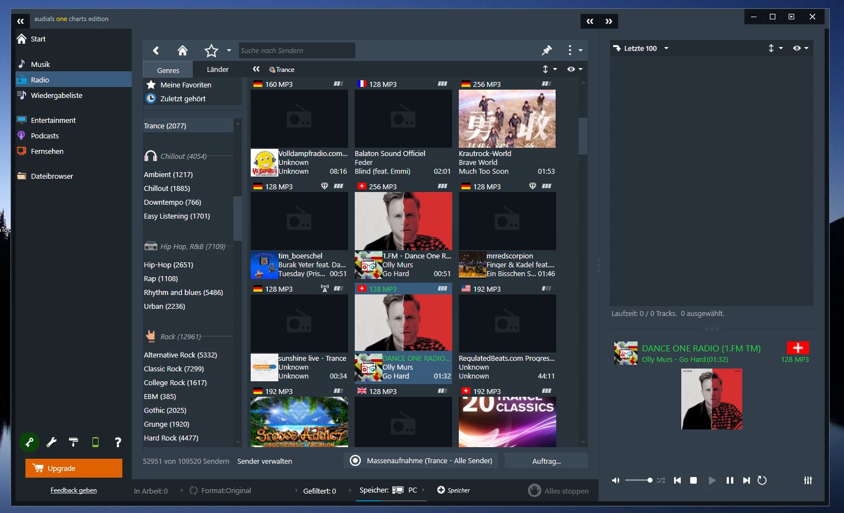
Task: Click the volume speaker icon
Action: [x=615, y=480]
